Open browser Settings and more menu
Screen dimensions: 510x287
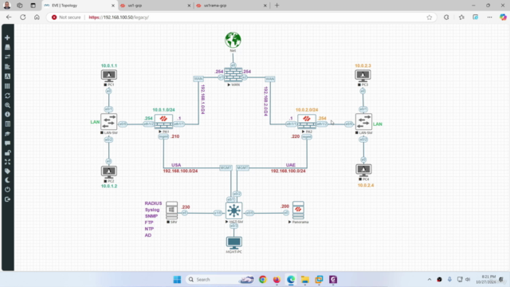click(x=489, y=18)
